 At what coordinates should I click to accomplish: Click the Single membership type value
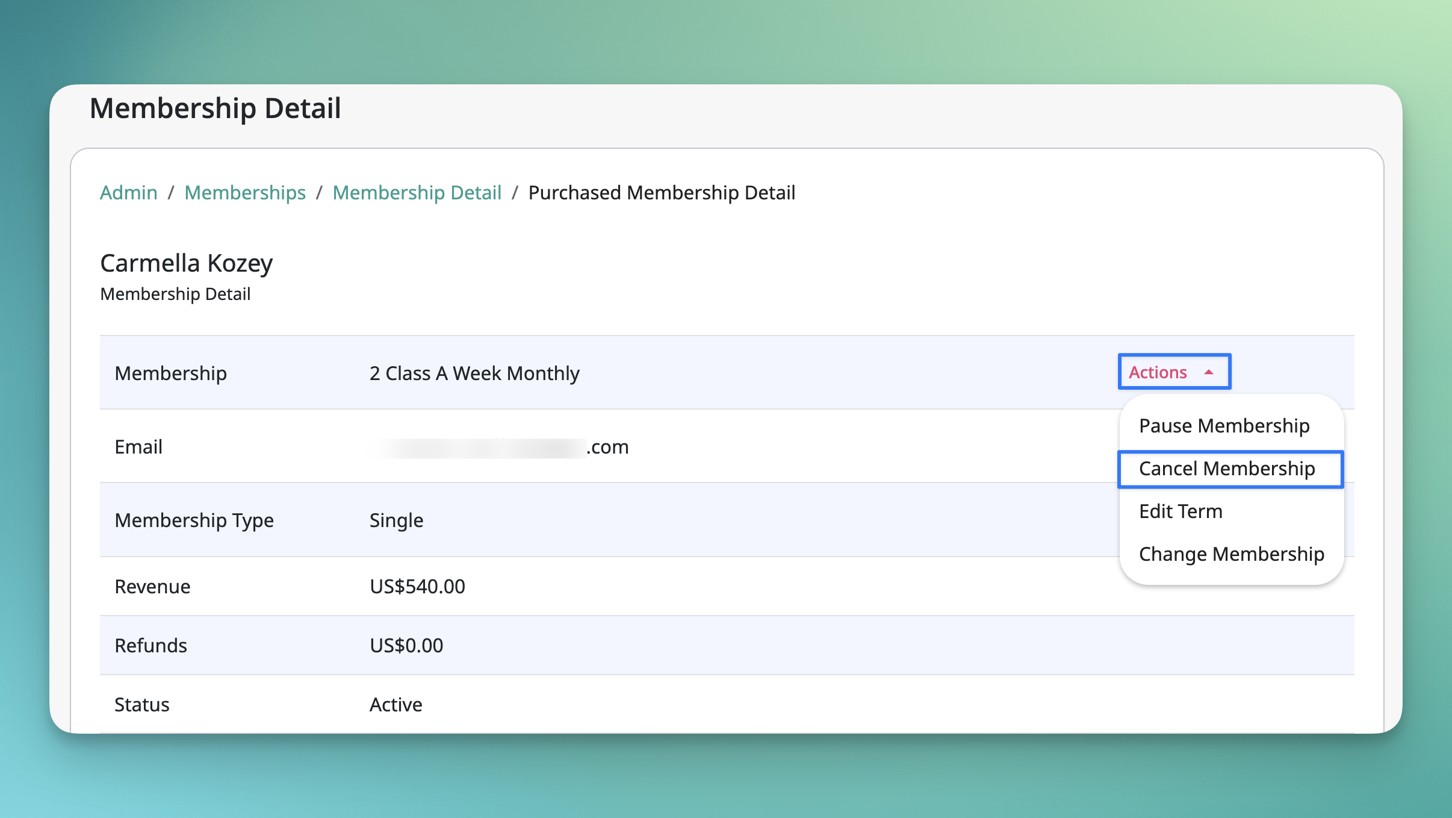[396, 520]
